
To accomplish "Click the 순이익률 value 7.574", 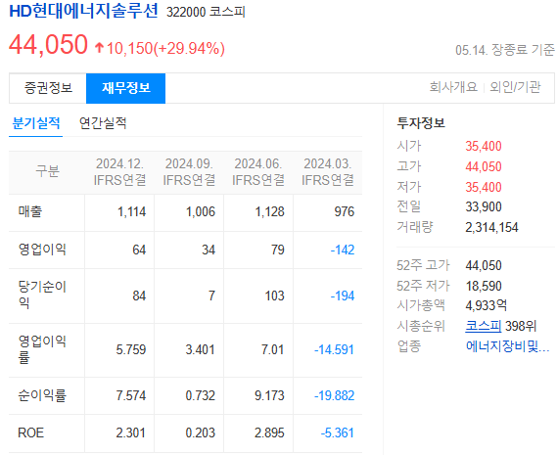I will [x=131, y=395].
